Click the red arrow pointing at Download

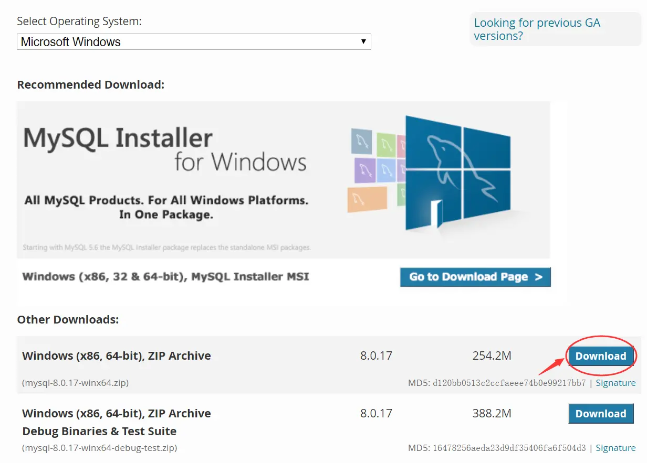coord(551,365)
